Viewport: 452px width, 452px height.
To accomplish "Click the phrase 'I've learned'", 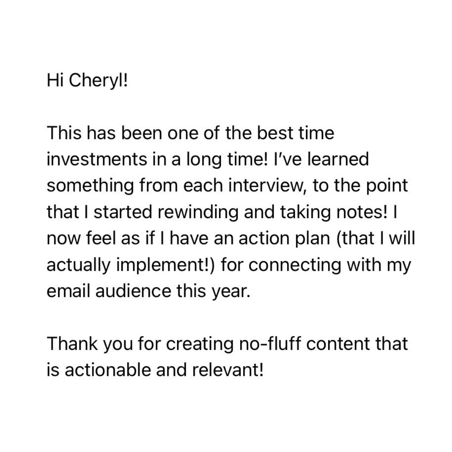I will pos(321,159).
